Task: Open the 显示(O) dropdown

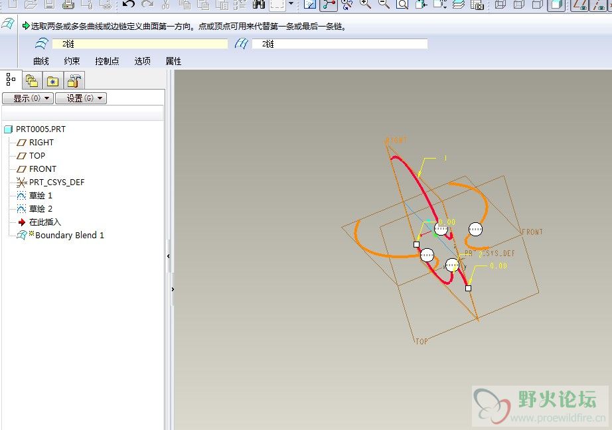Action: tap(28, 98)
